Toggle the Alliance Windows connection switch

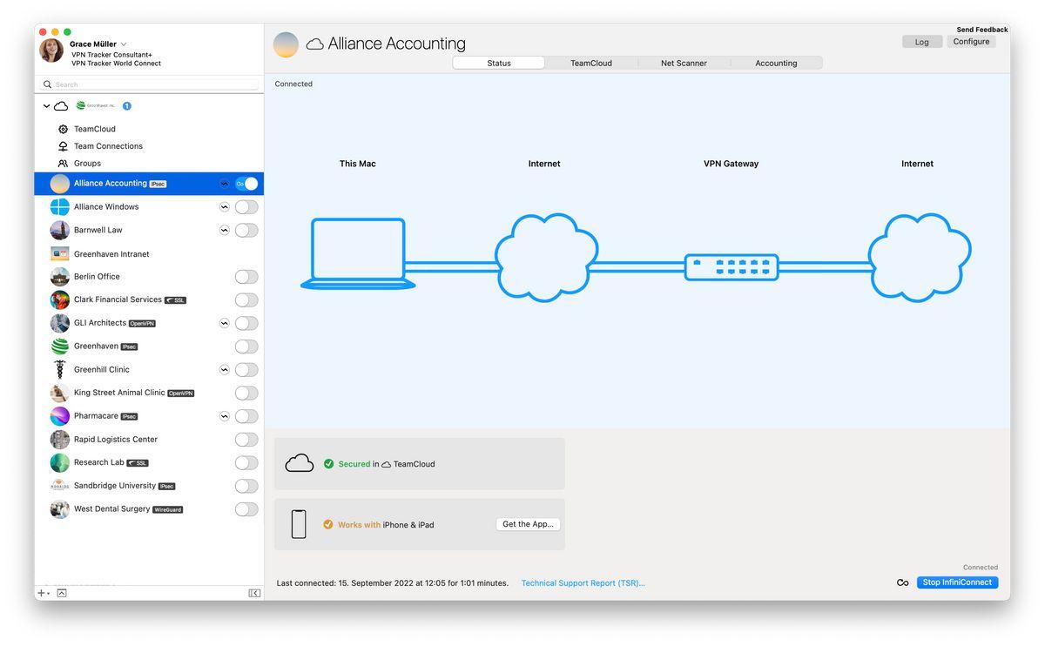tap(246, 207)
